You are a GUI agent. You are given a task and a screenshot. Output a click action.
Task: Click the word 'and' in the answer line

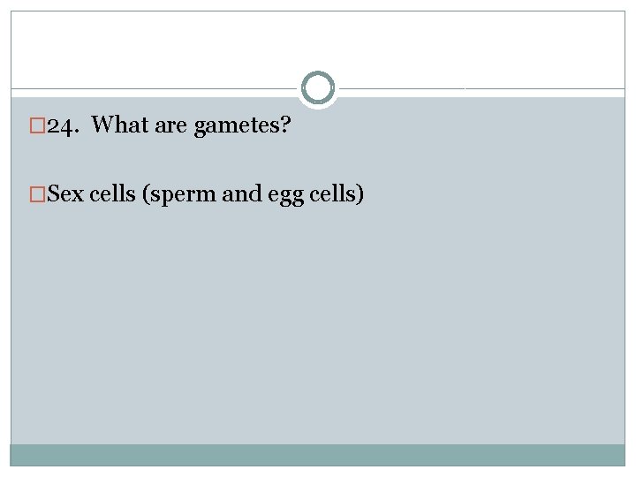click(x=242, y=193)
